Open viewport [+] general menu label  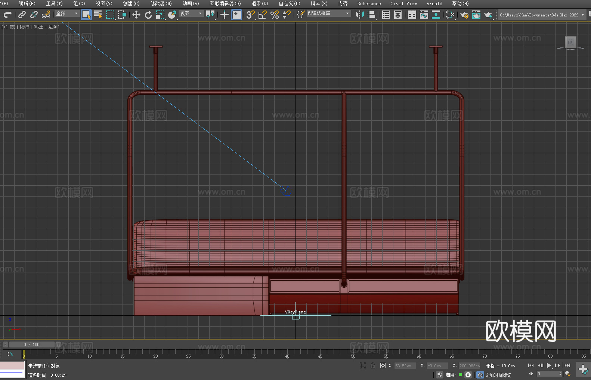pos(4,27)
